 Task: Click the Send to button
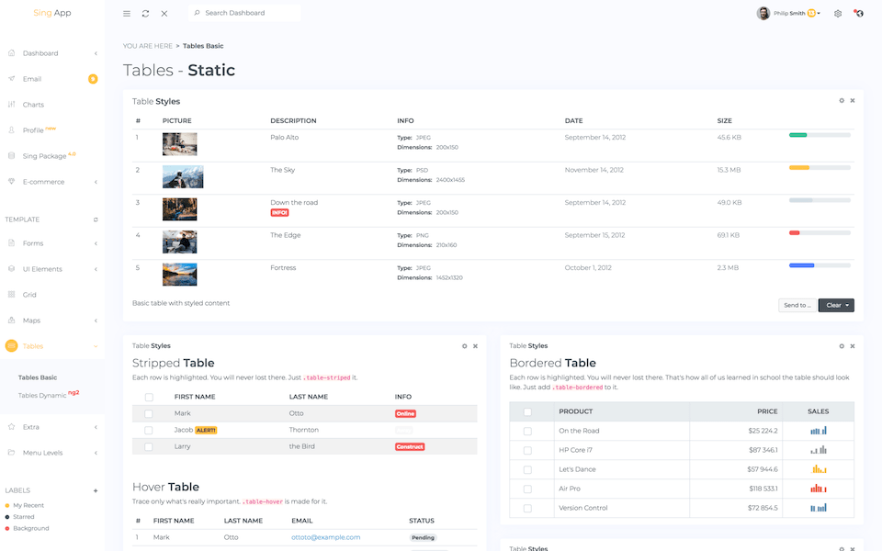coord(797,304)
